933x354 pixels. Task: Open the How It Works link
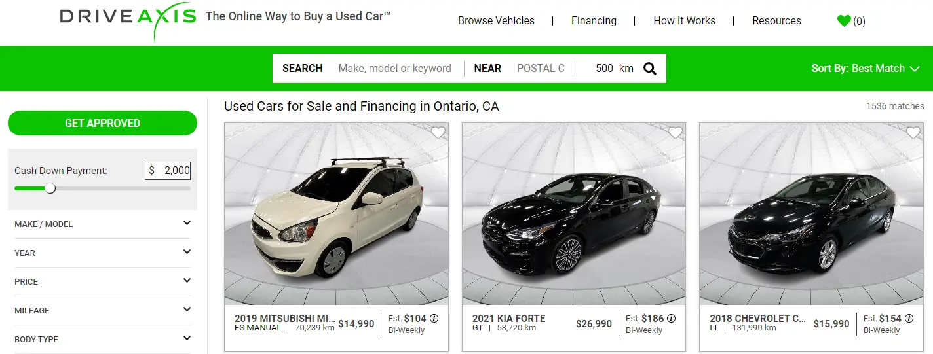[x=684, y=21]
